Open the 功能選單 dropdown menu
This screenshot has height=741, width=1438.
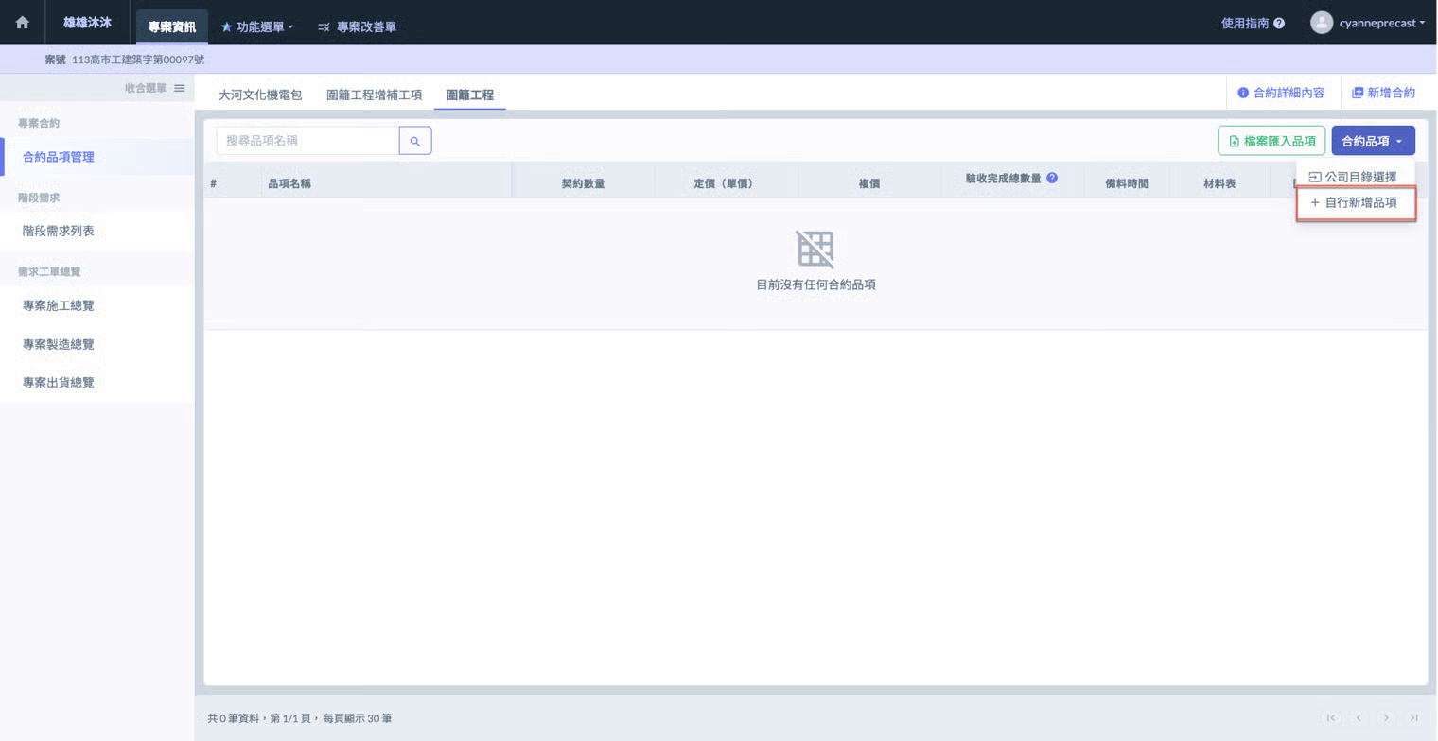[256, 27]
